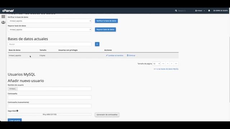
Task: Click the cPanel logo
Action: (x=8, y=11)
